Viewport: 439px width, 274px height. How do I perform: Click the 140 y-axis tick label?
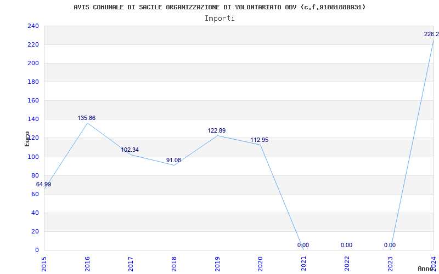point(33,119)
